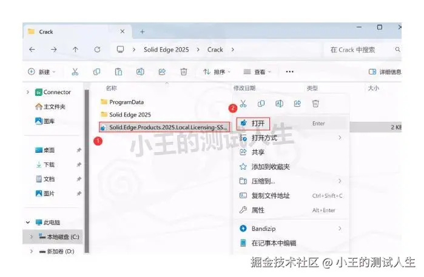Choose 共享 from the context menu
Screen dimensions: 424x277
pyautogui.click(x=291, y=152)
